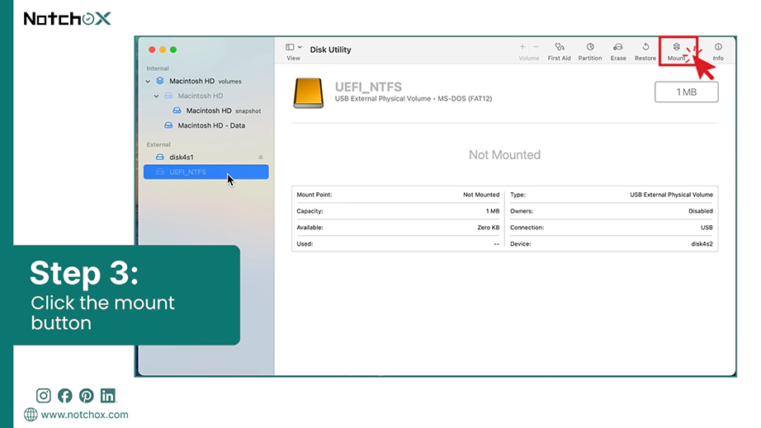This screenshot has height=428, width=761.
Task: Click the Connection value USB
Action: click(x=707, y=228)
